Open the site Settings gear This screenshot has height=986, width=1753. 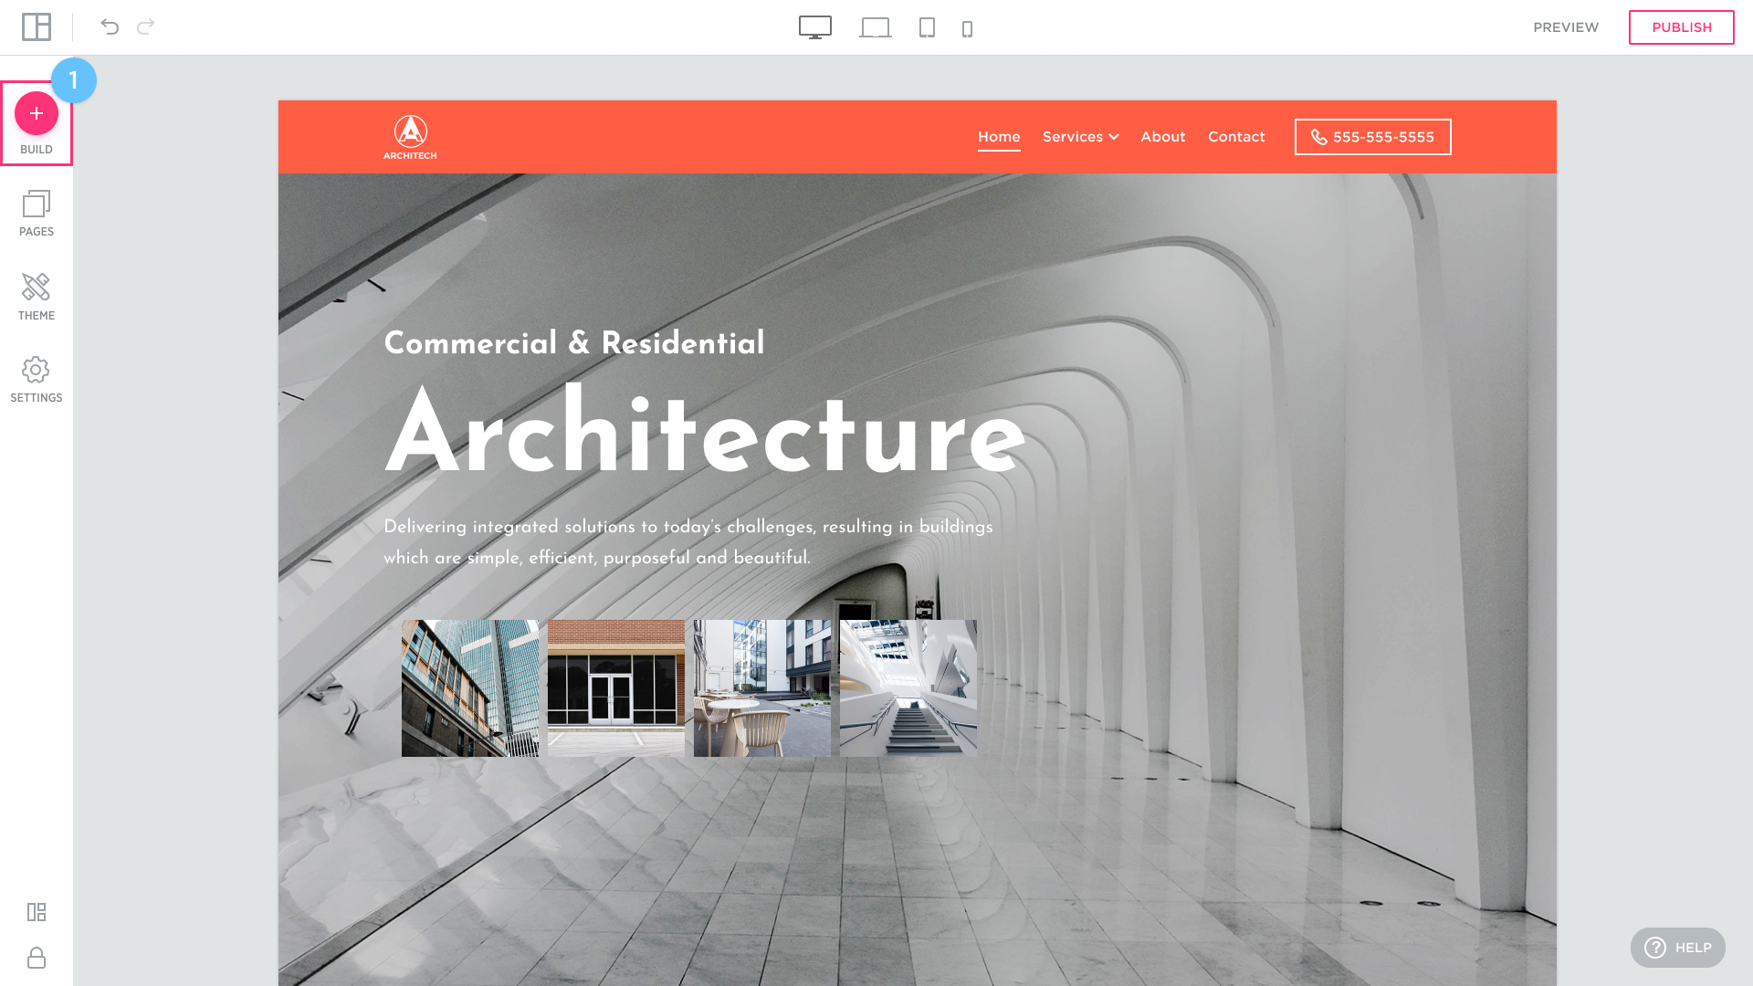[x=37, y=379]
